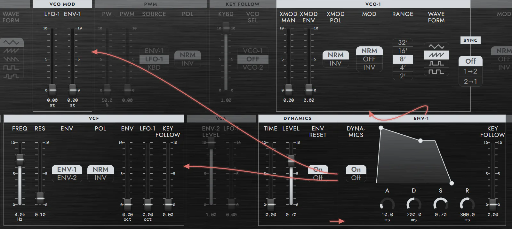Click the ENV-1 sustain knob labeled S
The width and height of the screenshot is (512, 229).
[441, 204]
